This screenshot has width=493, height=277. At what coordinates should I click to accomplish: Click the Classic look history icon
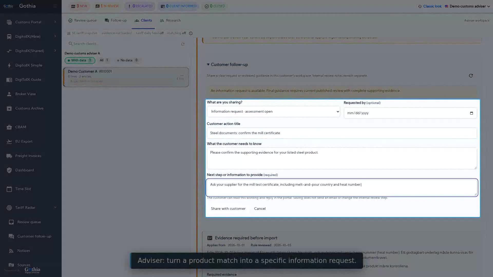420,6
